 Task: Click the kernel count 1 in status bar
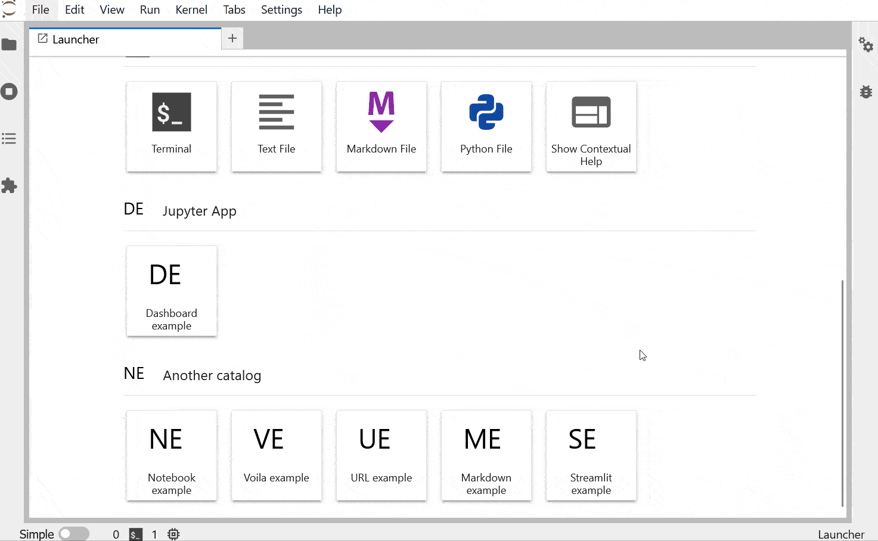coord(154,534)
